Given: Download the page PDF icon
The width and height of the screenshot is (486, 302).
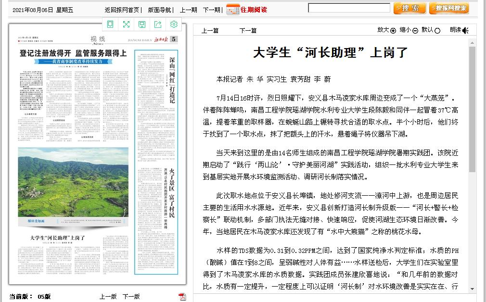Looking at the screenshot, I should click(x=182, y=296).
